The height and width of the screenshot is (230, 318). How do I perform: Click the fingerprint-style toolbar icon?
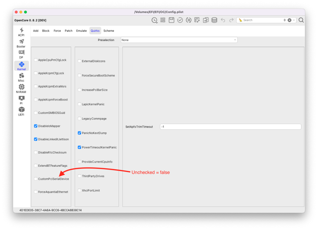click(197, 20)
